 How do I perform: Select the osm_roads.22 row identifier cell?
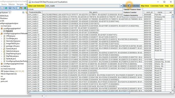point(35,62)
